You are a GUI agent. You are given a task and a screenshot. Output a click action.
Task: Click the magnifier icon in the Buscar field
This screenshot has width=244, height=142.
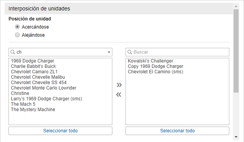pyautogui.click(x=130, y=52)
